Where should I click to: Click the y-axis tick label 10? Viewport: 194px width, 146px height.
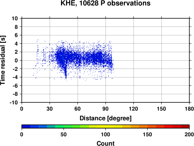coord(15,18)
